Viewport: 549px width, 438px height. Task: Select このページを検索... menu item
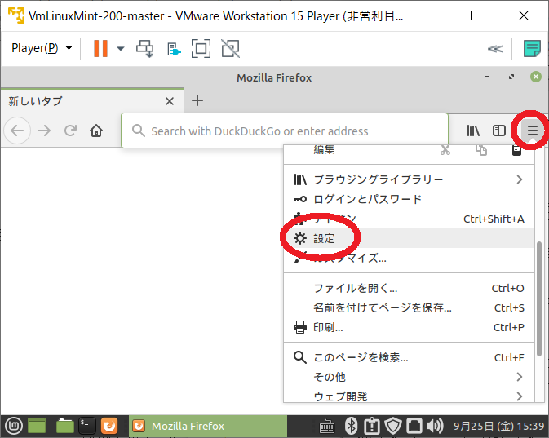click(409, 357)
